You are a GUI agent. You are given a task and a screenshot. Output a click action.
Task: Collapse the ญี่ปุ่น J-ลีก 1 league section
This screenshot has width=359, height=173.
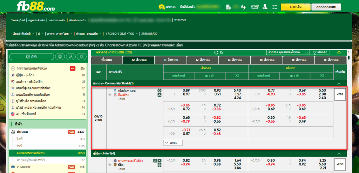pyautogui.click(x=339, y=153)
